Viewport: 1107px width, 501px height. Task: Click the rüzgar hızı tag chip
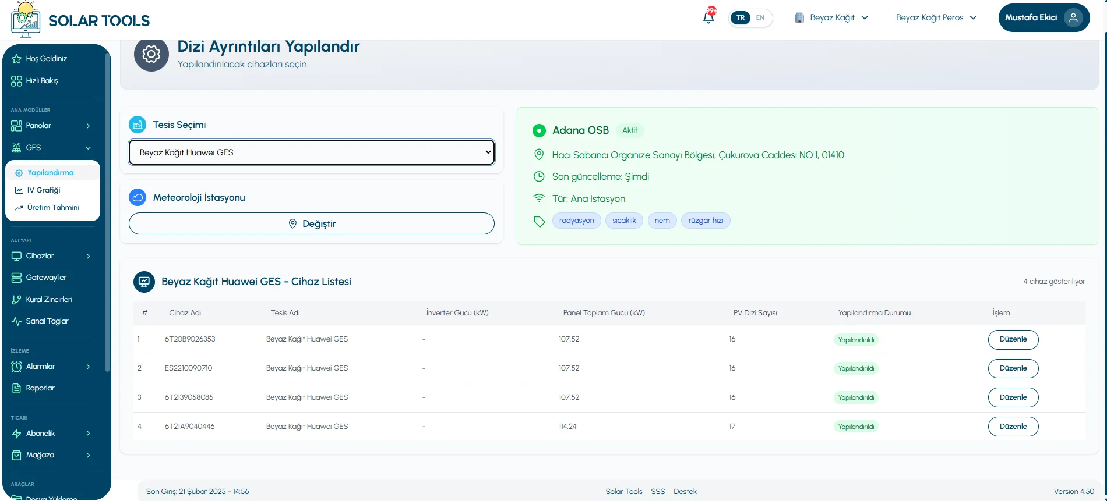(706, 221)
